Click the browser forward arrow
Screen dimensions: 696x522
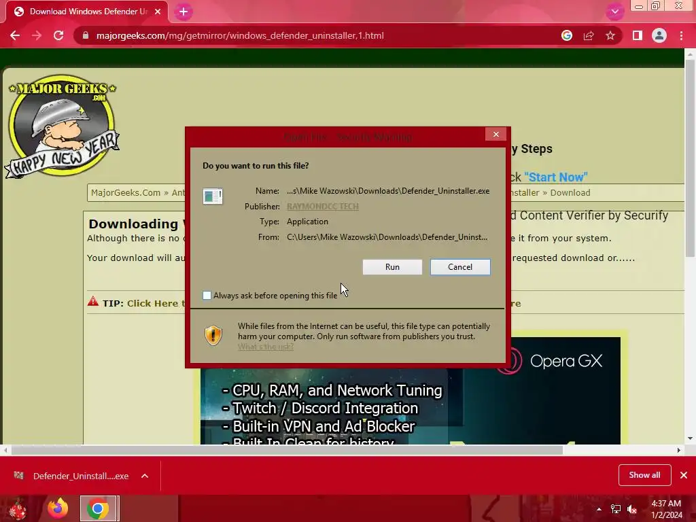pyautogui.click(x=37, y=35)
